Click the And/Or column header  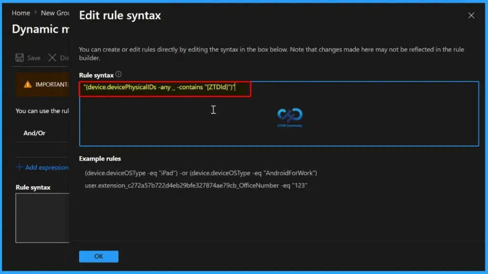click(34, 133)
